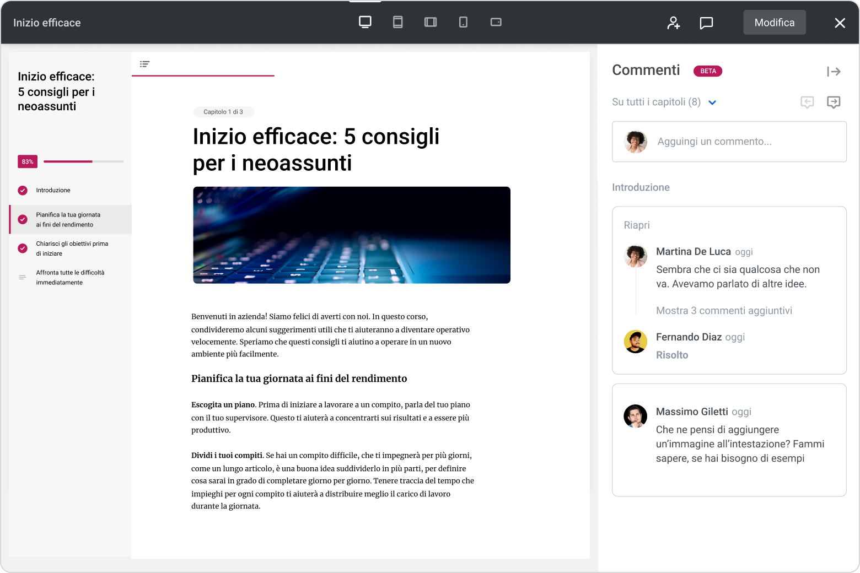Click the Modifica button
The image size is (860, 573).
774,22
